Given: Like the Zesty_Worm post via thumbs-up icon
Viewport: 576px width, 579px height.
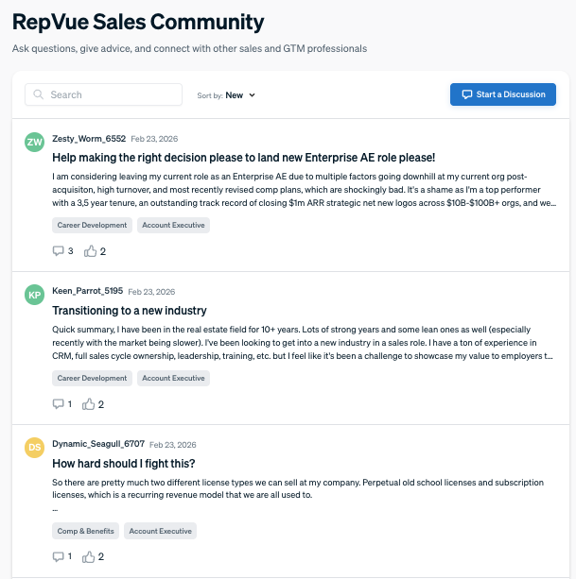Looking at the screenshot, I should pos(90,251).
